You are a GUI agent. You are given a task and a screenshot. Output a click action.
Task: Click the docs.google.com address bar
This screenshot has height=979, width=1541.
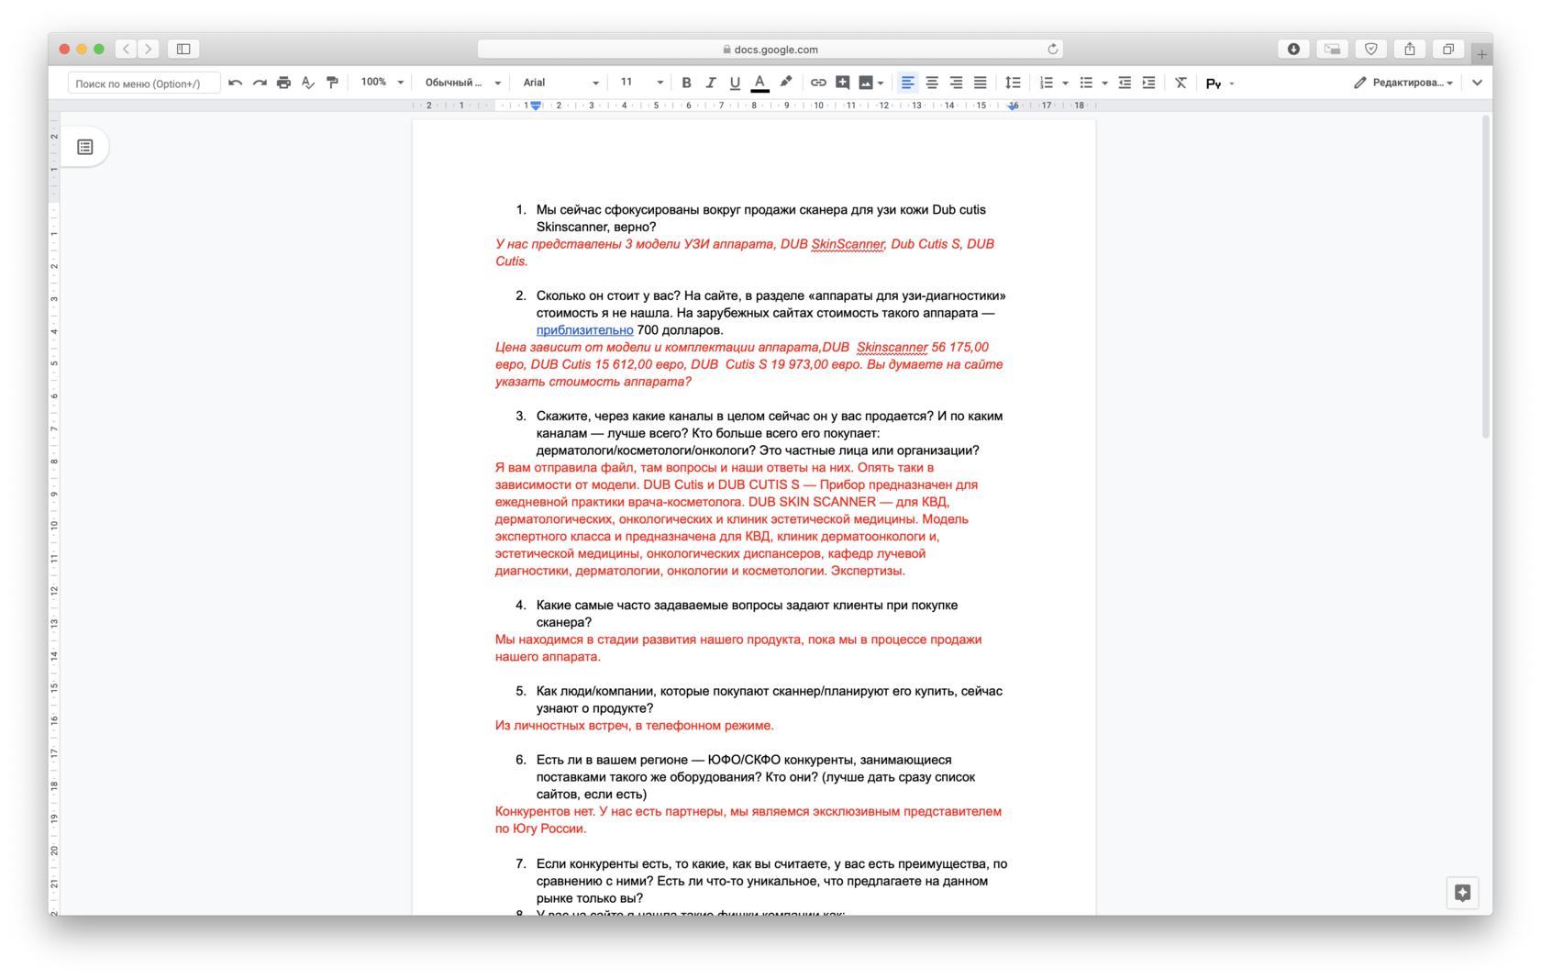[770, 49]
